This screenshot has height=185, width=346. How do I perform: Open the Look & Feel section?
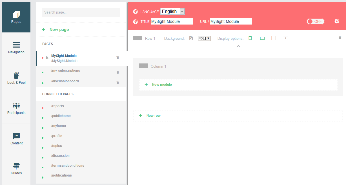(16, 78)
